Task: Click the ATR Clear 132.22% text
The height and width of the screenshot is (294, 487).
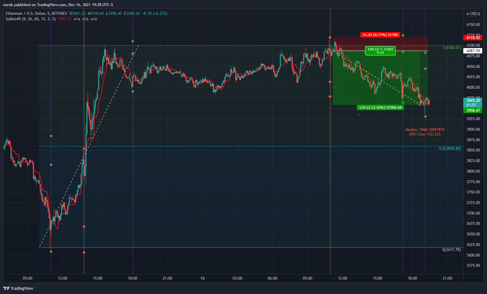Action: pyautogui.click(x=425, y=134)
